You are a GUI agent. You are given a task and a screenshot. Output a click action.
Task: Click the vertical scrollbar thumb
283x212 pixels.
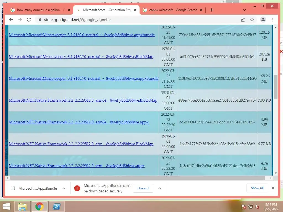276,87
